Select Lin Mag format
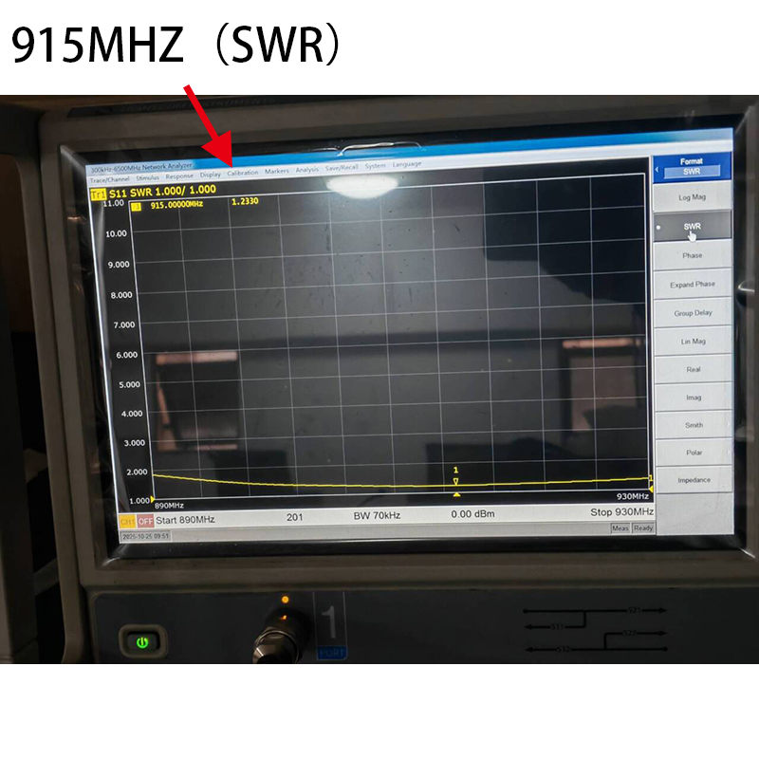The image size is (759, 759). tap(694, 342)
